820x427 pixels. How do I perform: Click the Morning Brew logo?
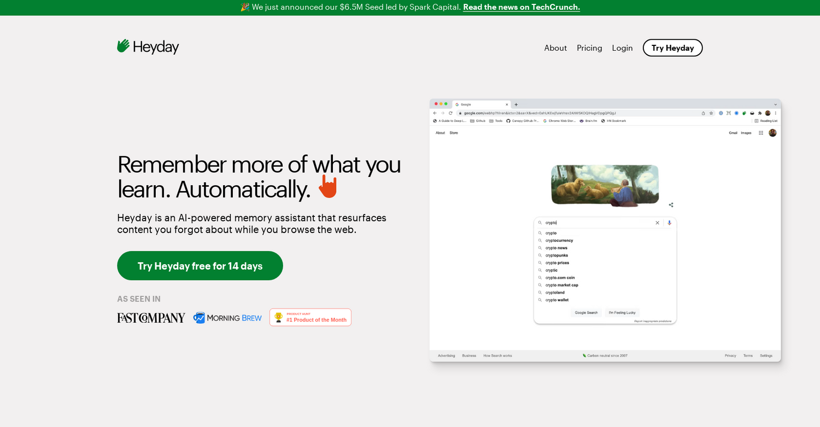pos(227,317)
